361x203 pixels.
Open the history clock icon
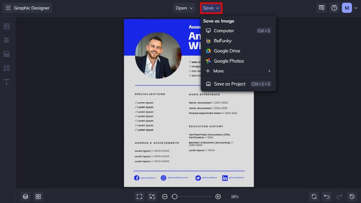(352, 197)
